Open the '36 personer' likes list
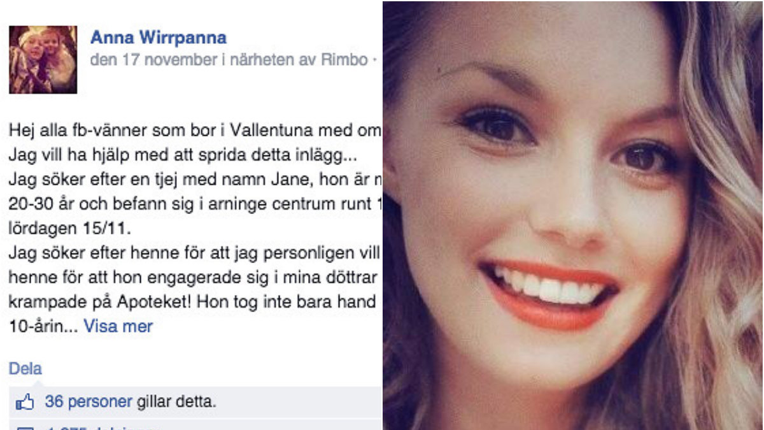 click(x=88, y=402)
